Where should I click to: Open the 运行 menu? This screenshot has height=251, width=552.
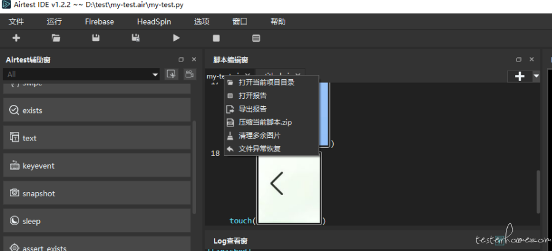tap(54, 21)
